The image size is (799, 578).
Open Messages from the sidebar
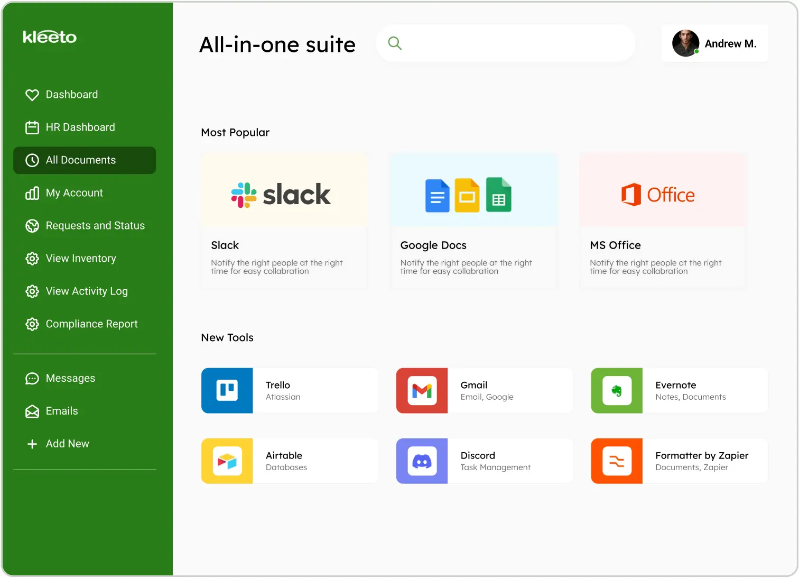point(85,379)
